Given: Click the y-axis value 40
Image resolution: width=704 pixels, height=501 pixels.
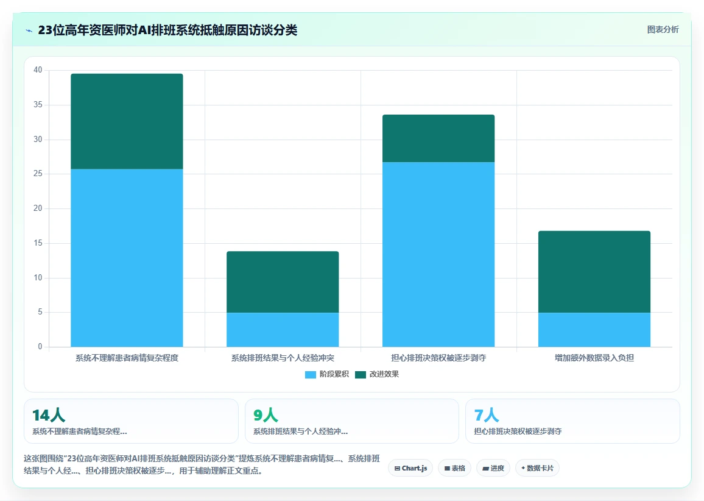Looking at the screenshot, I should [x=38, y=70].
